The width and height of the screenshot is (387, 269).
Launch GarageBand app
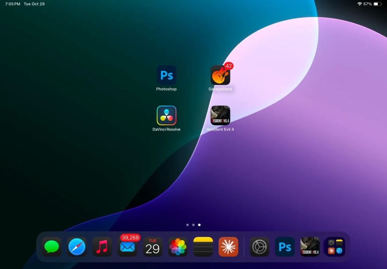pyautogui.click(x=220, y=75)
